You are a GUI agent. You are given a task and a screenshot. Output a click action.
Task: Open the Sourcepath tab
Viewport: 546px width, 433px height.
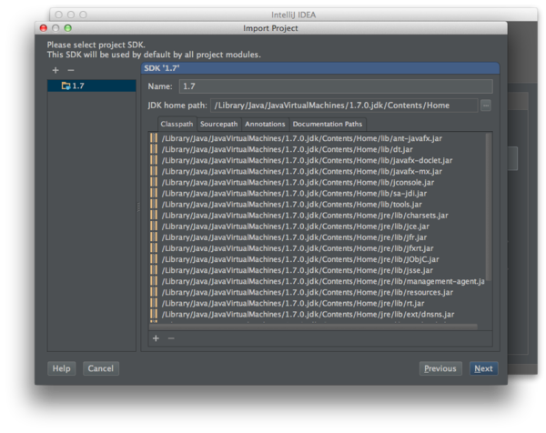click(219, 124)
